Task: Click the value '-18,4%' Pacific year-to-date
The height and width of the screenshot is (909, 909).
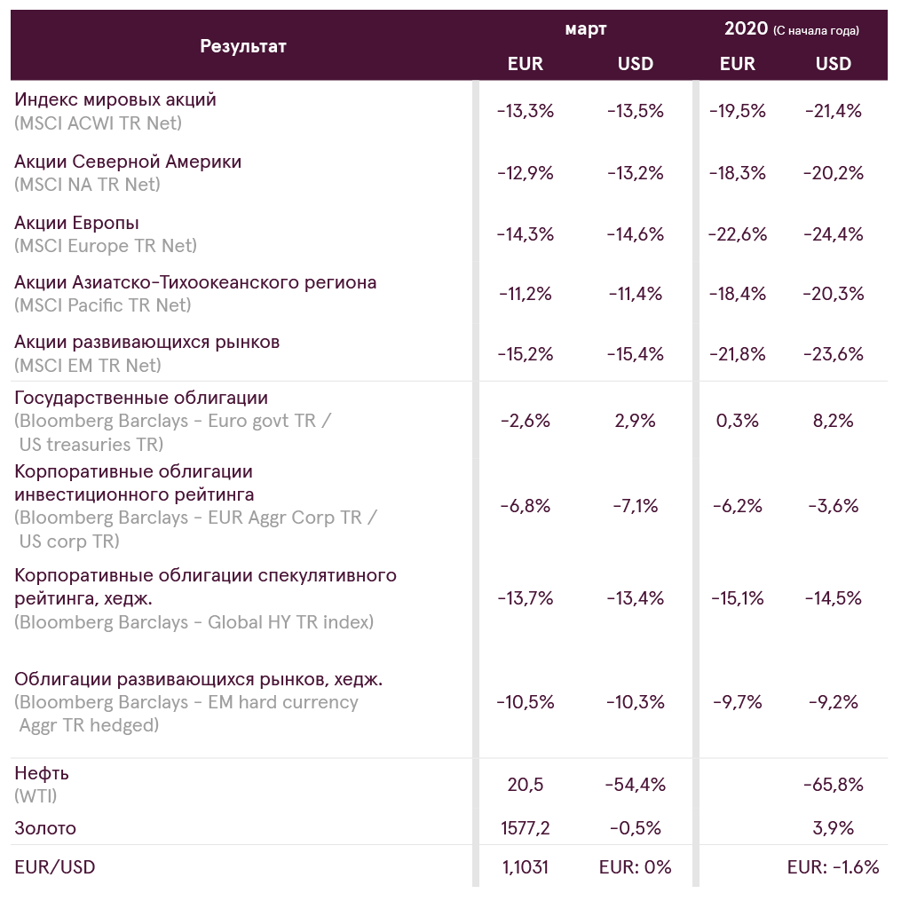Action: pyautogui.click(x=738, y=294)
